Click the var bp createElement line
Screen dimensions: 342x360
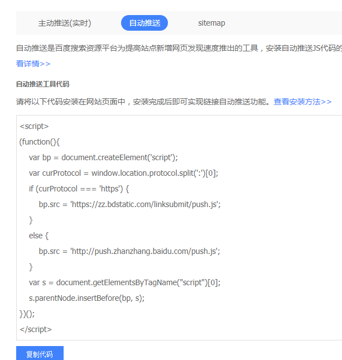pyautogui.click(x=103, y=157)
